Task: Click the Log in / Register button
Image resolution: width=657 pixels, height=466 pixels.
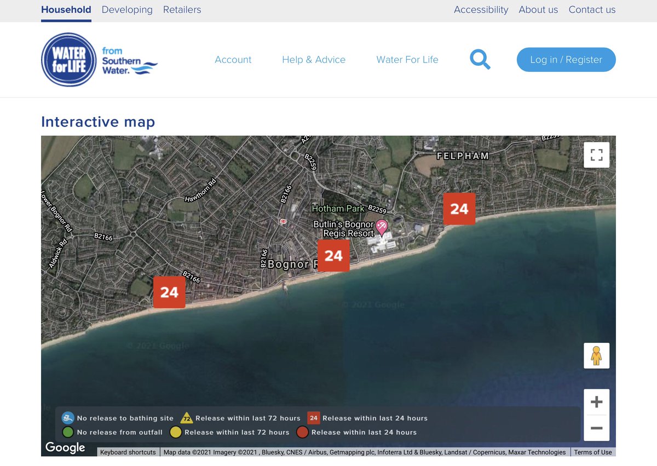Action: [566, 60]
